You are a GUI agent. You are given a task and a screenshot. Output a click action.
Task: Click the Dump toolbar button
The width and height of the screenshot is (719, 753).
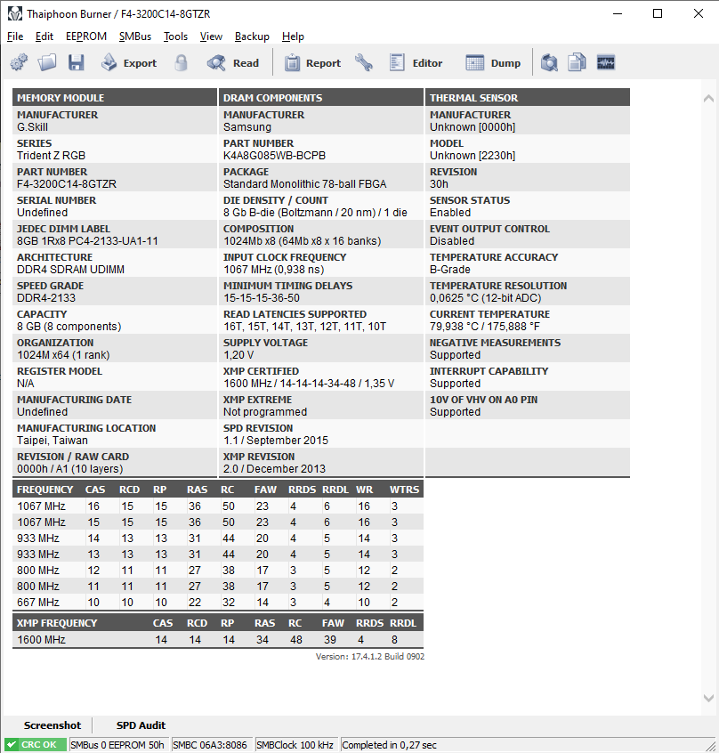493,63
